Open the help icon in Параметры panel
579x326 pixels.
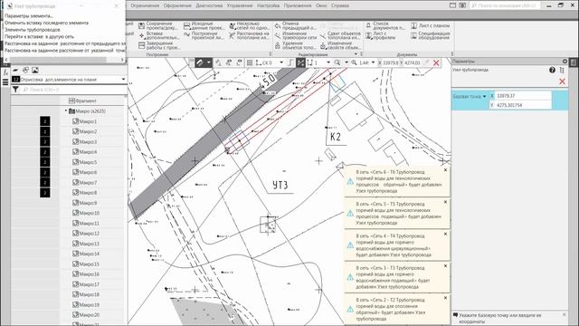(x=552, y=70)
